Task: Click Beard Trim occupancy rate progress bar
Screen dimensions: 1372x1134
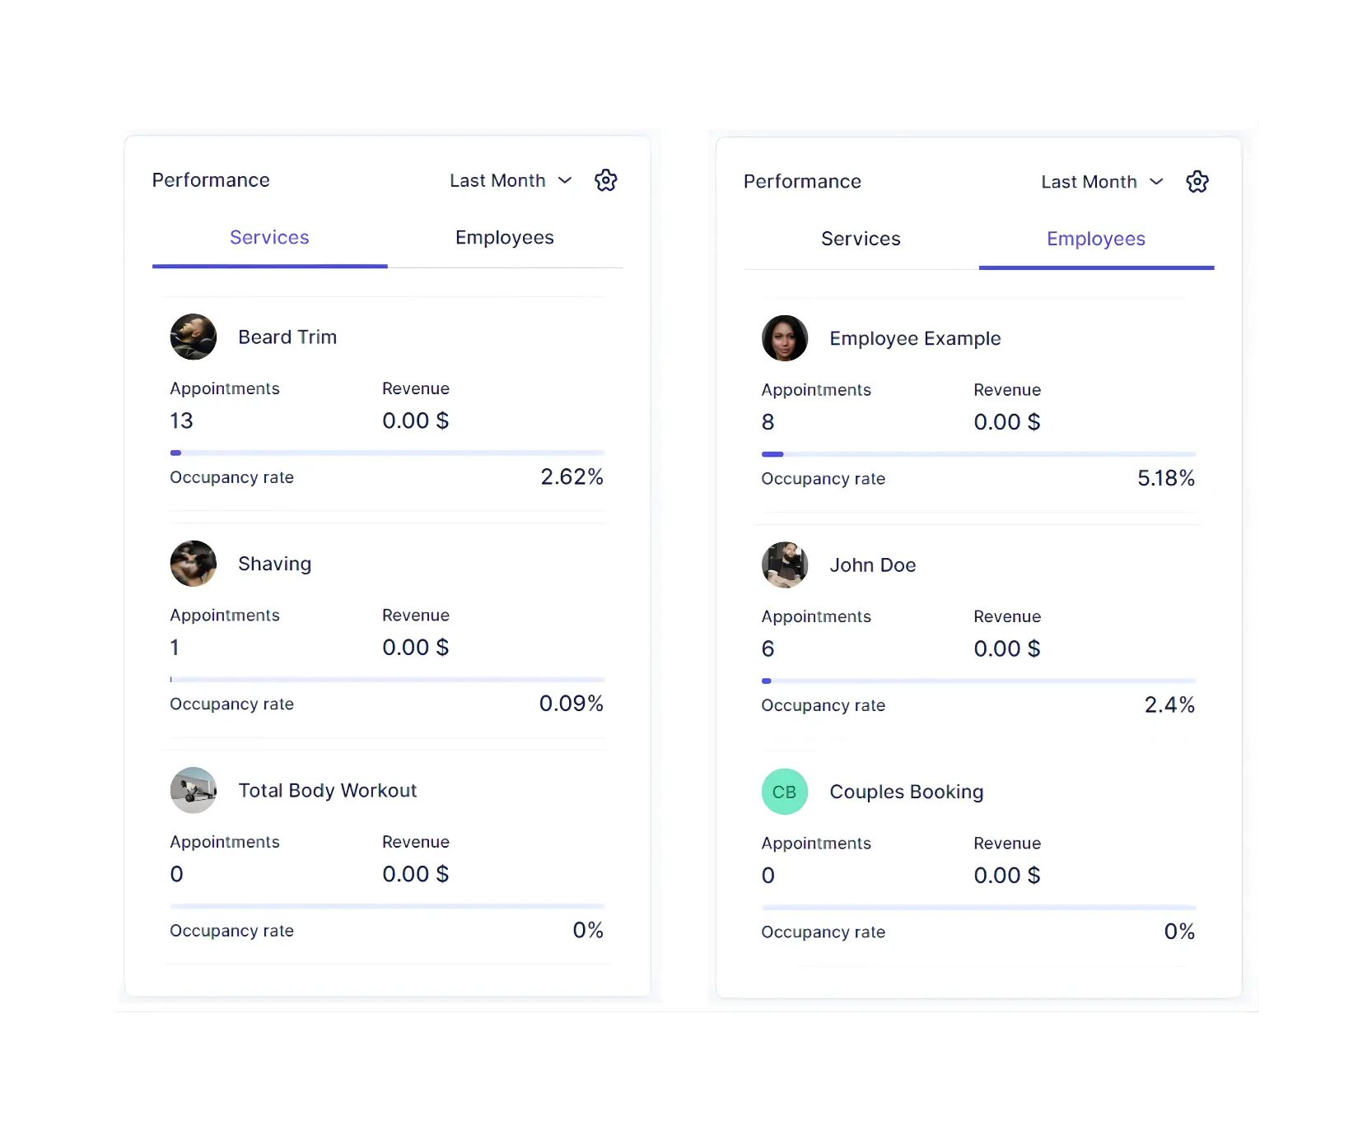Action: 387,453
